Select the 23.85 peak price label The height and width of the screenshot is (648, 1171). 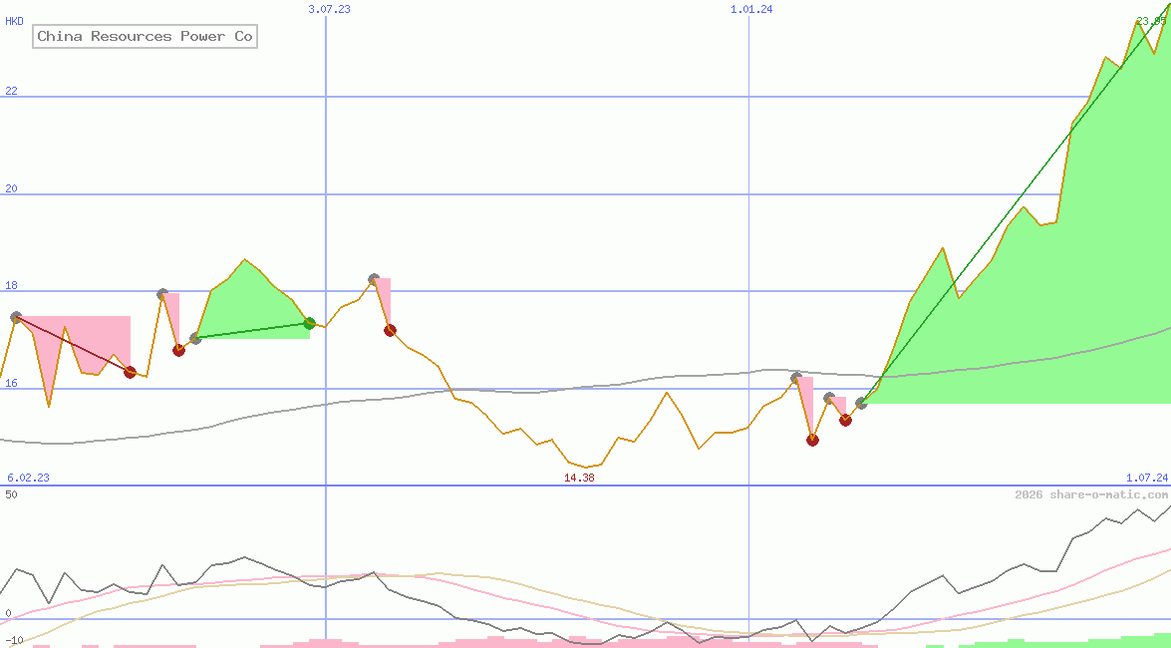[x=1151, y=18]
